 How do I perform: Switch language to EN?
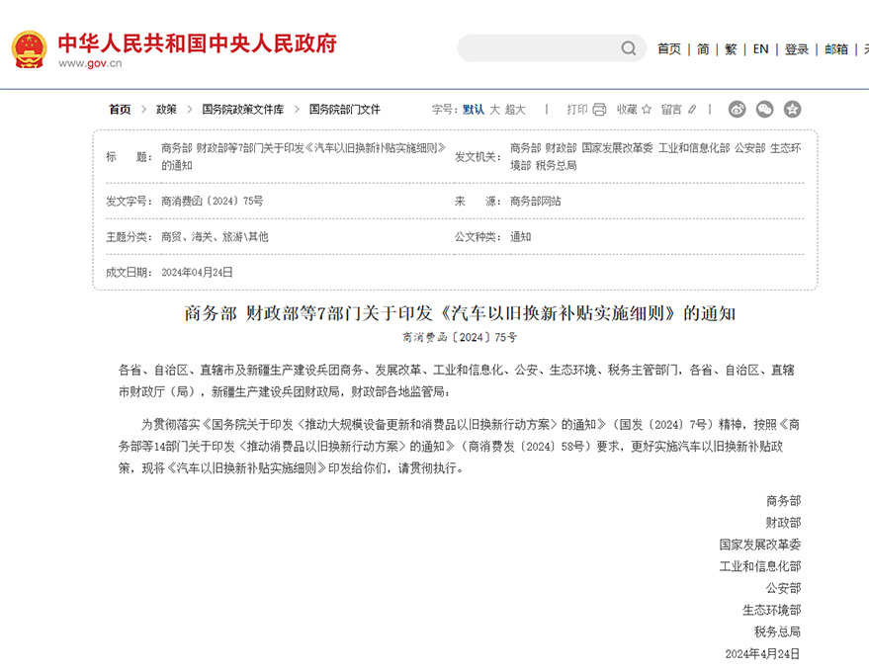click(x=760, y=49)
